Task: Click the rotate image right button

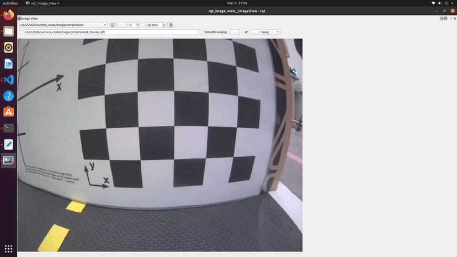Action: (x=254, y=32)
